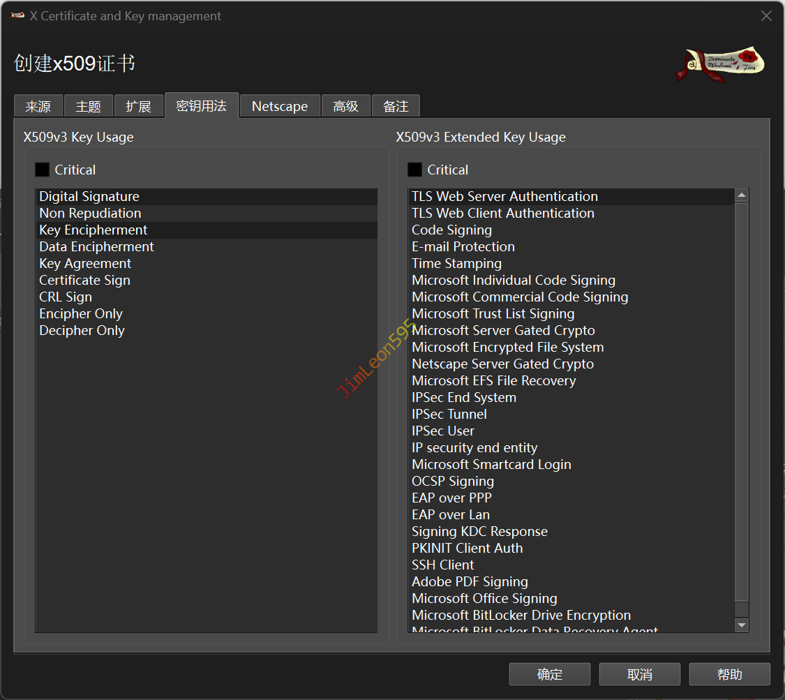Switch to the Netscape tab

(x=280, y=107)
